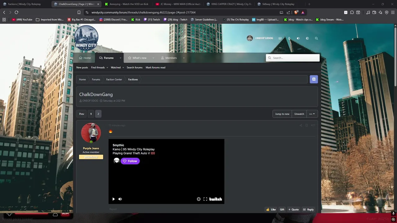Open Faction Center breadcrumb
397x223 pixels.
click(114, 79)
